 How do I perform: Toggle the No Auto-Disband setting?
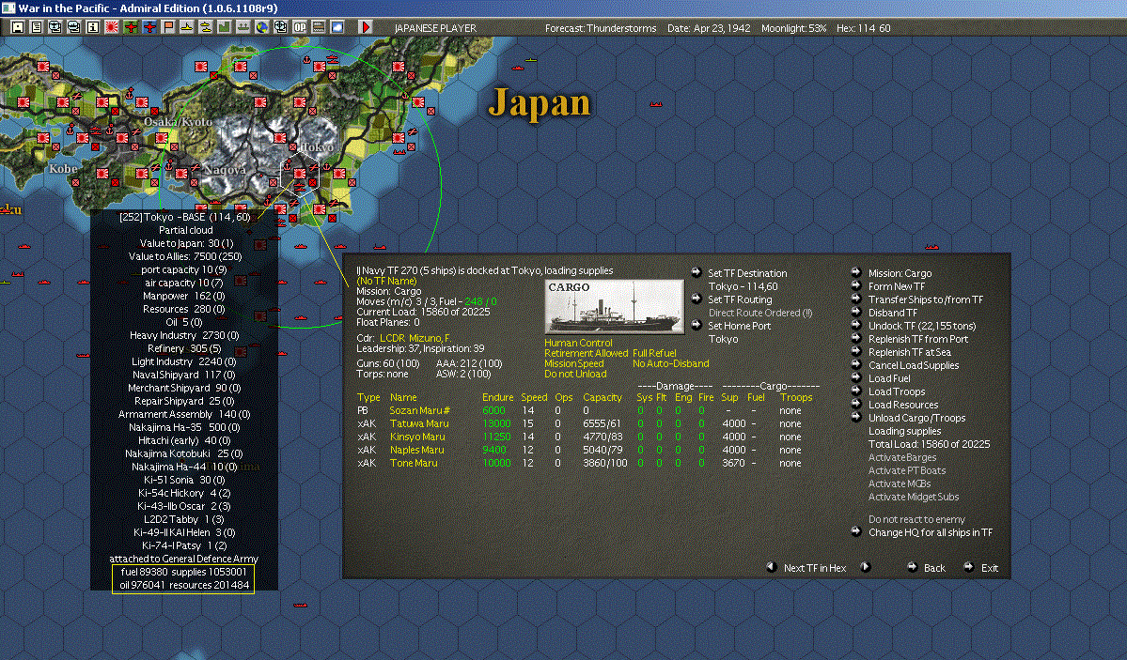670,363
